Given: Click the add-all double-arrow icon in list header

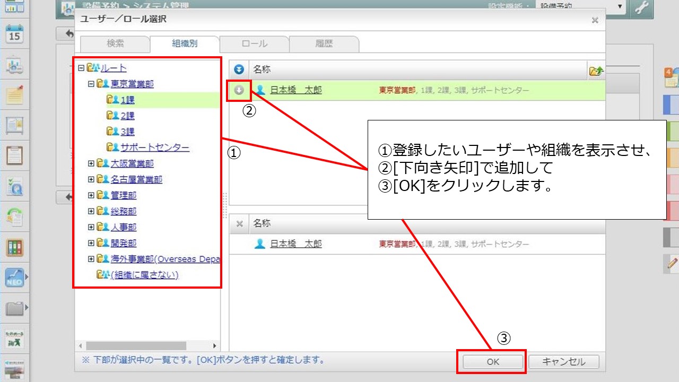Looking at the screenshot, I should tap(239, 70).
